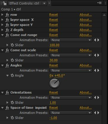This screenshot has height=124, width=108.
Task: Go to previous preset for Come out range
Action: (x=95, y=40)
